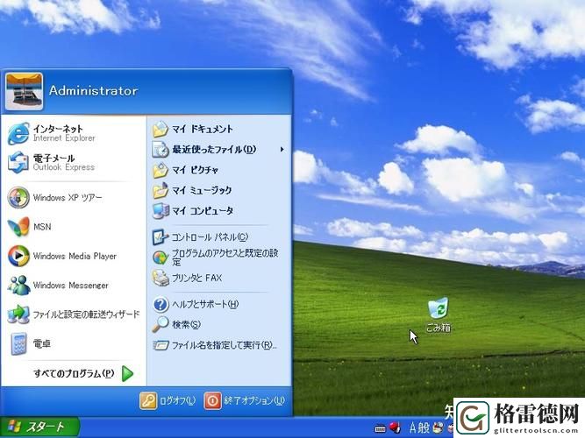Click the Administrator user name text
Screen dimensions: 585x438
(x=93, y=90)
